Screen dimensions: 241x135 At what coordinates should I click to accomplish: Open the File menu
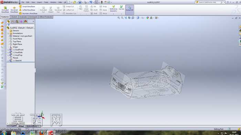[23, 2]
